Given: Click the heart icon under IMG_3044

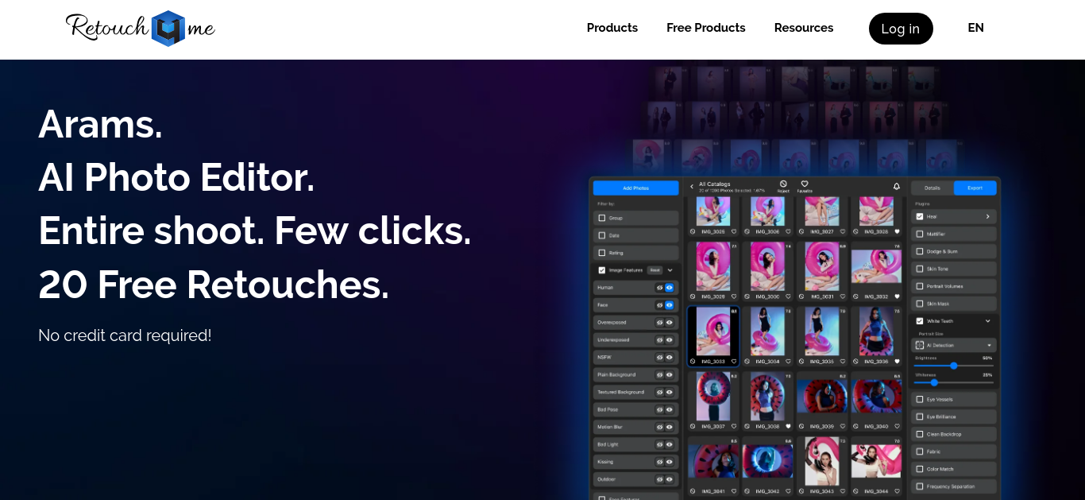Looking at the screenshot, I should (897, 491).
